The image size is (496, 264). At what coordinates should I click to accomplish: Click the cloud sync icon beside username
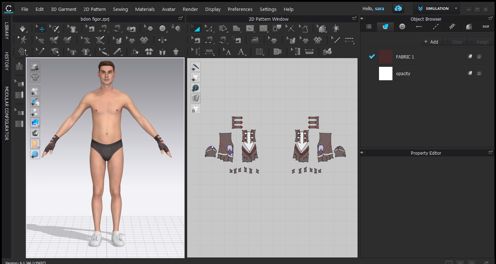click(x=399, y=8)
